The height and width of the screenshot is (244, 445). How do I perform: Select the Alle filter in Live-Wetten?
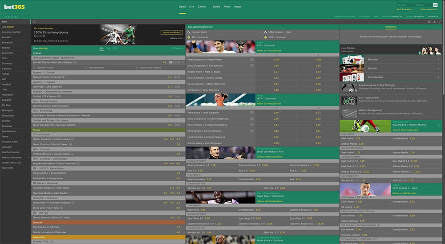coord(101,48)
